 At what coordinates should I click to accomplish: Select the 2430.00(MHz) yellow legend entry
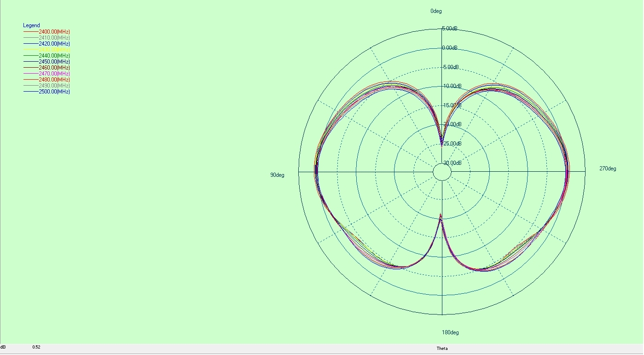pyautogui.click(x=54, y=50)
